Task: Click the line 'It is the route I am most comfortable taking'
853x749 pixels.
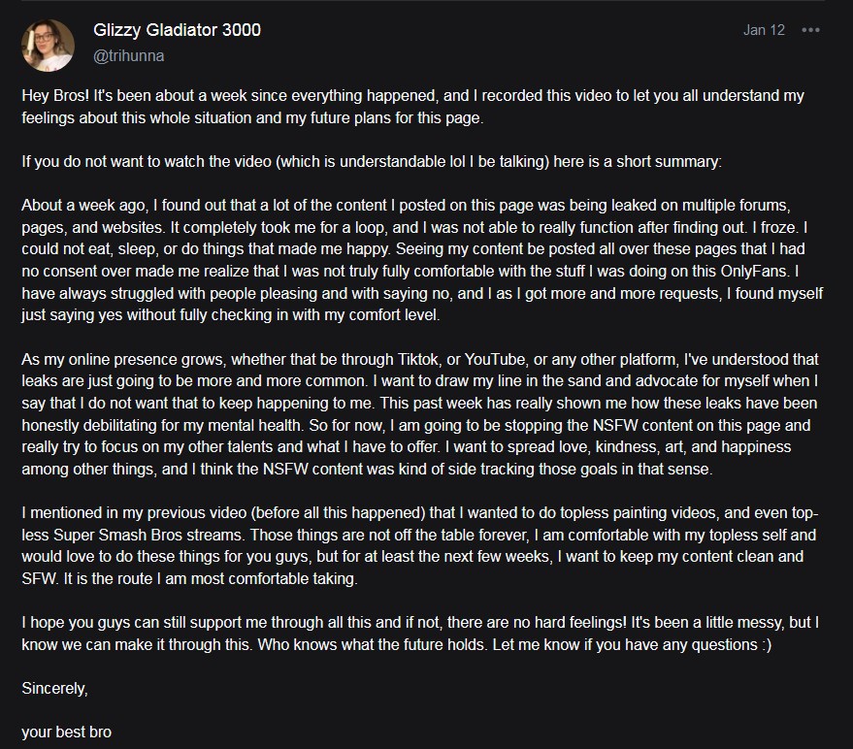Action: click(211, 579)
